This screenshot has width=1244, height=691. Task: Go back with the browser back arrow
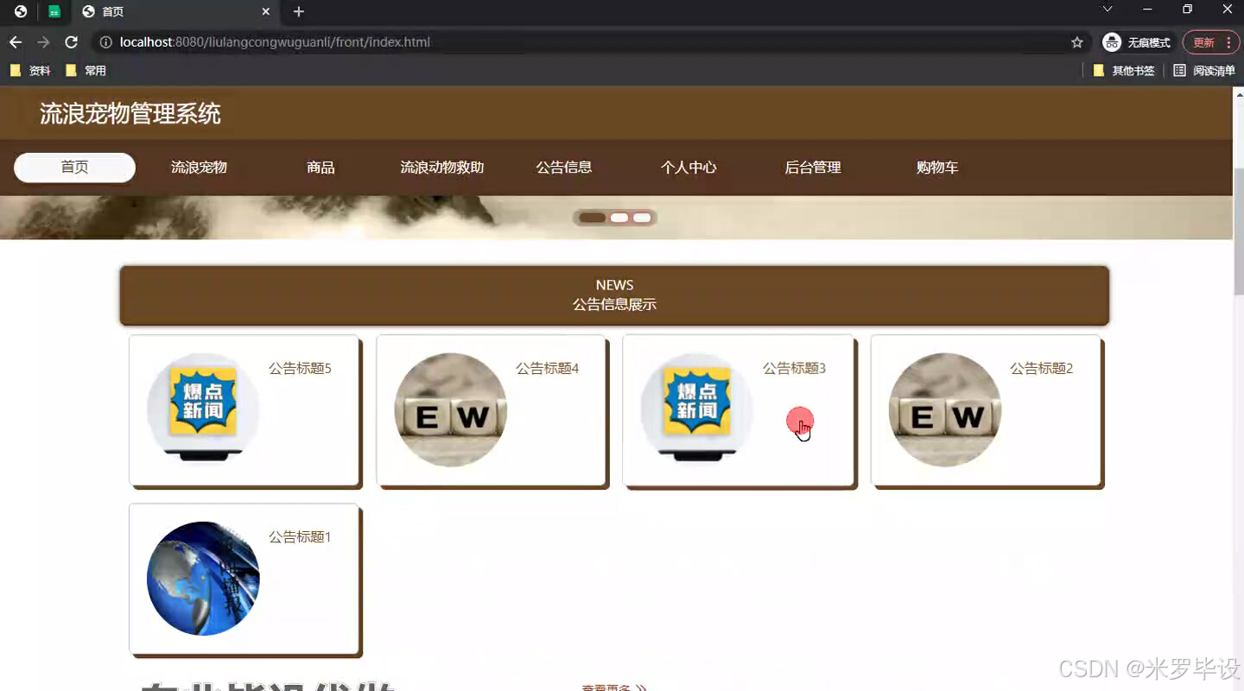point(16,42)
